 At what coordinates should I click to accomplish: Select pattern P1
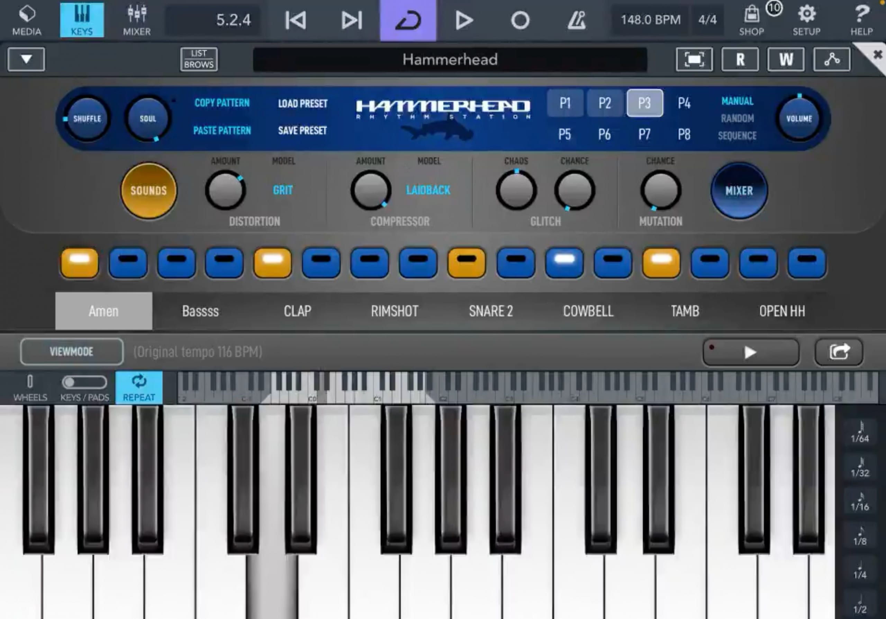tap(565, 103)
